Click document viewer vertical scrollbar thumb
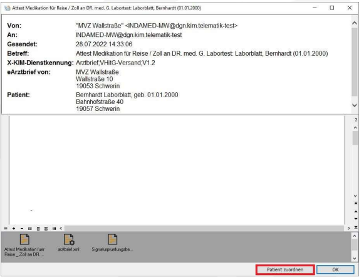 tap(355, 138)
